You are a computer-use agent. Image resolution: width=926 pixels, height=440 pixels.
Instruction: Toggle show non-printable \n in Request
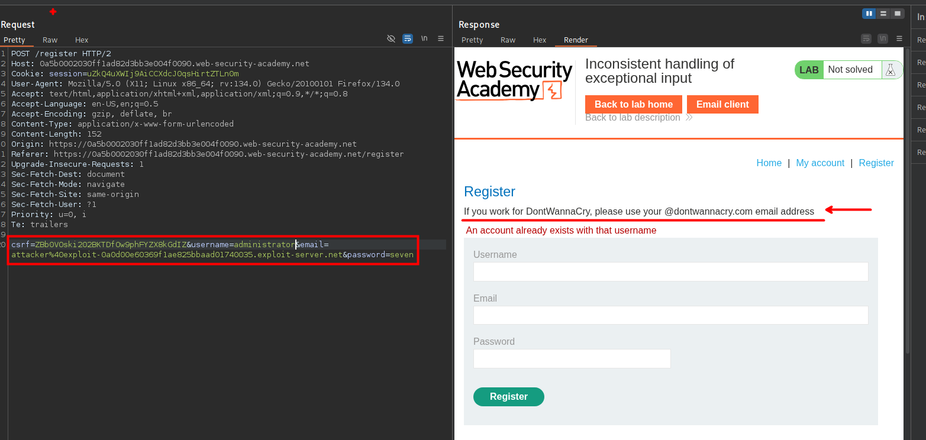pos(424,38)
